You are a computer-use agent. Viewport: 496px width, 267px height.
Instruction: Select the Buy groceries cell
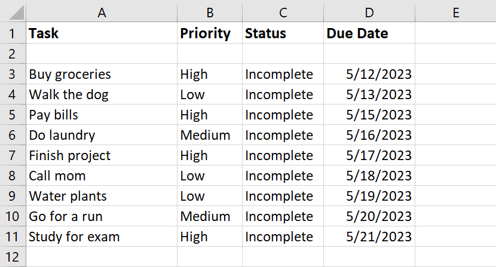pos(102,74)
